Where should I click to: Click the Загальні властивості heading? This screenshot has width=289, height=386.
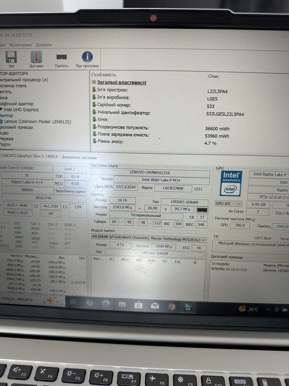pos(122,83)
